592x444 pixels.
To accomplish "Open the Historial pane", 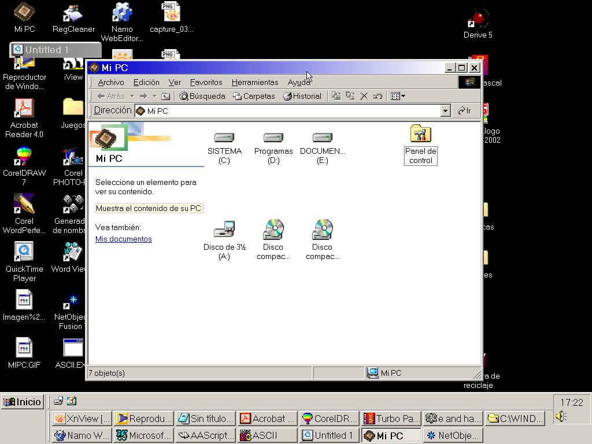I will pos(302,97).
